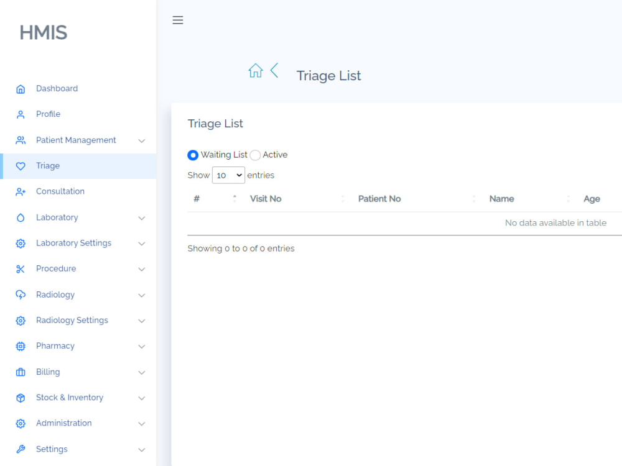This screenshot has width=622, height=466.
Task: Sort by the Name column header
Action: 501,199
